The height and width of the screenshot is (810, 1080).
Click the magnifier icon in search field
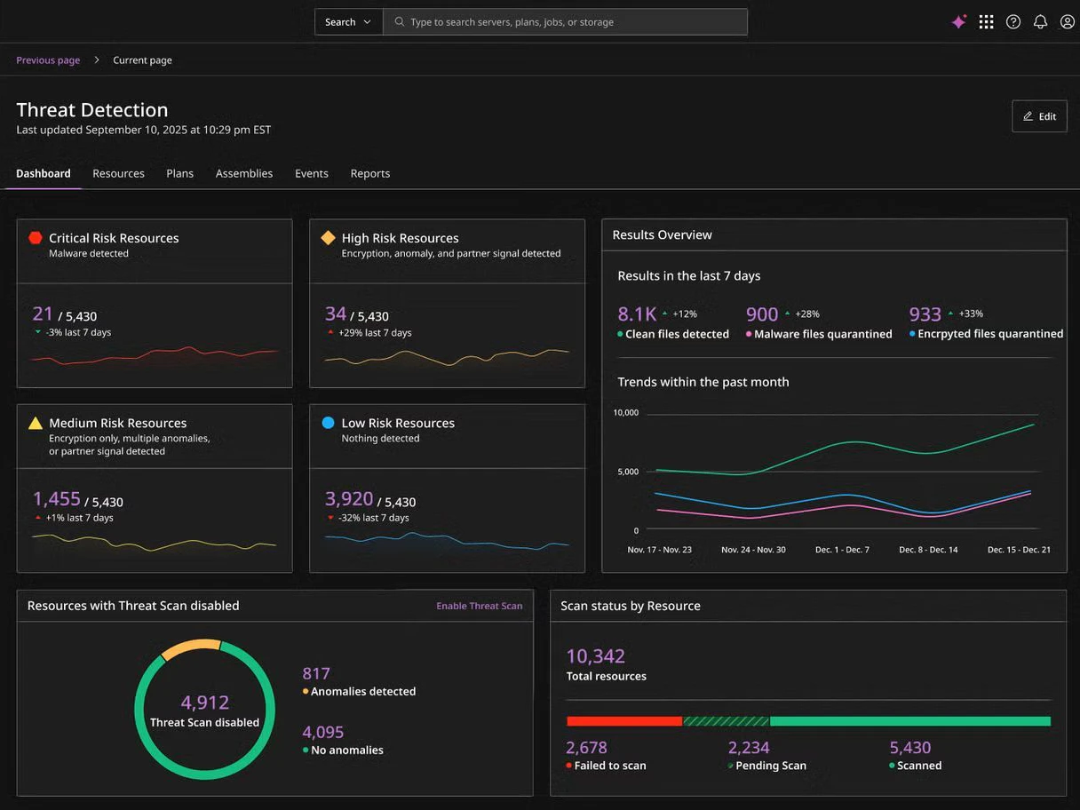400,21
